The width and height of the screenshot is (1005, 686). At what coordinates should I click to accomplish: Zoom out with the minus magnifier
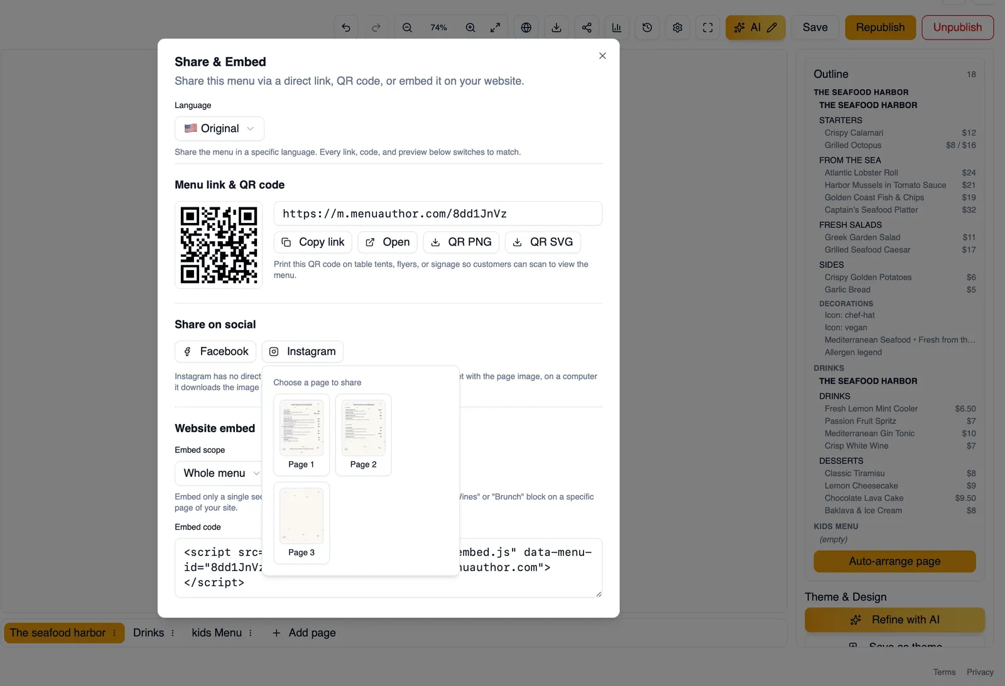click(x=407, y=28)
